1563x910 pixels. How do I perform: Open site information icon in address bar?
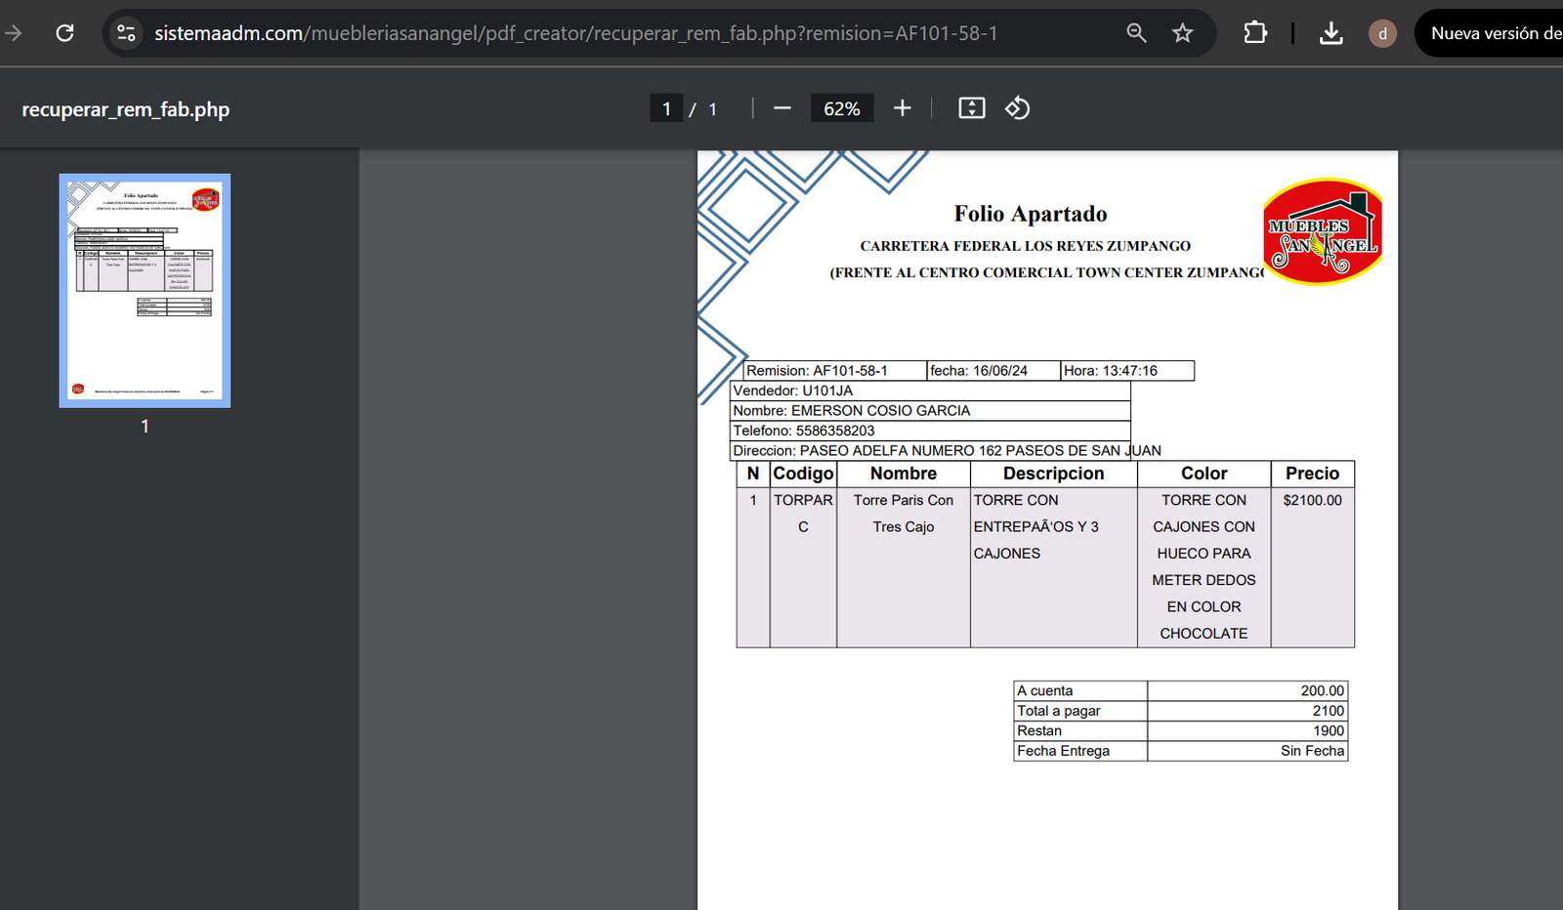point(126,33)
